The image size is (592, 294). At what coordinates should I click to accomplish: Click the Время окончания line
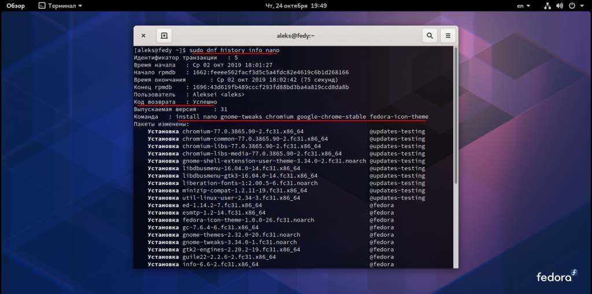click(x=236, y=80)
